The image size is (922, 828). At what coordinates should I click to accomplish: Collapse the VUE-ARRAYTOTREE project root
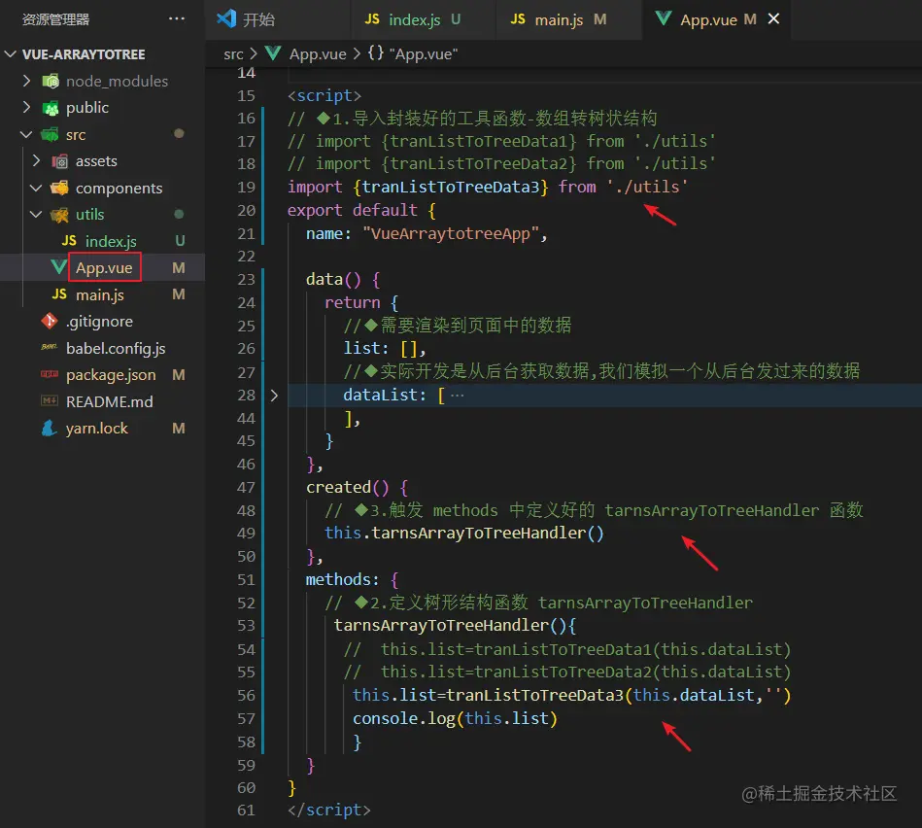pos(11,54)
